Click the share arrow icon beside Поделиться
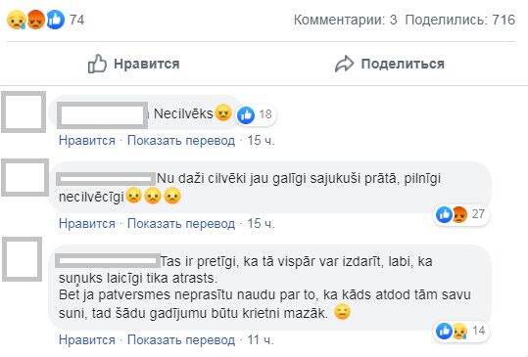 [x=344, y=64]
